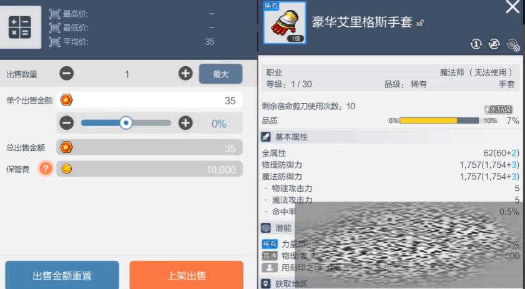Increase 出售数量 with the plus button
Screen dimensions: 525x289
click(x=185, y=73)
